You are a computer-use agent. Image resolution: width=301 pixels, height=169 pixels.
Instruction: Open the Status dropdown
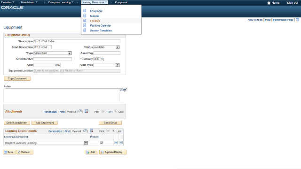click(x=118, y=47)
